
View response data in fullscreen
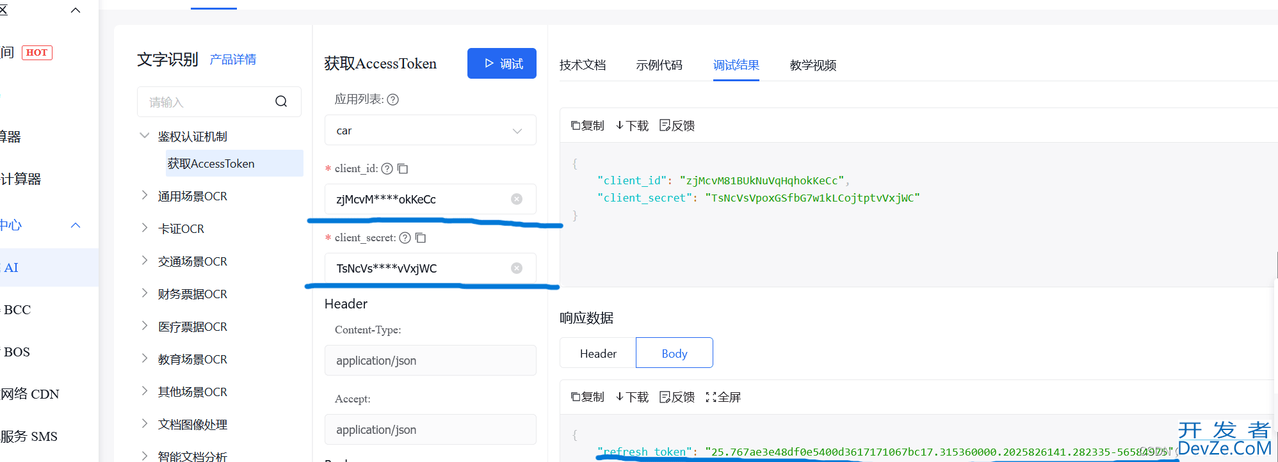[x=723, y=397]
